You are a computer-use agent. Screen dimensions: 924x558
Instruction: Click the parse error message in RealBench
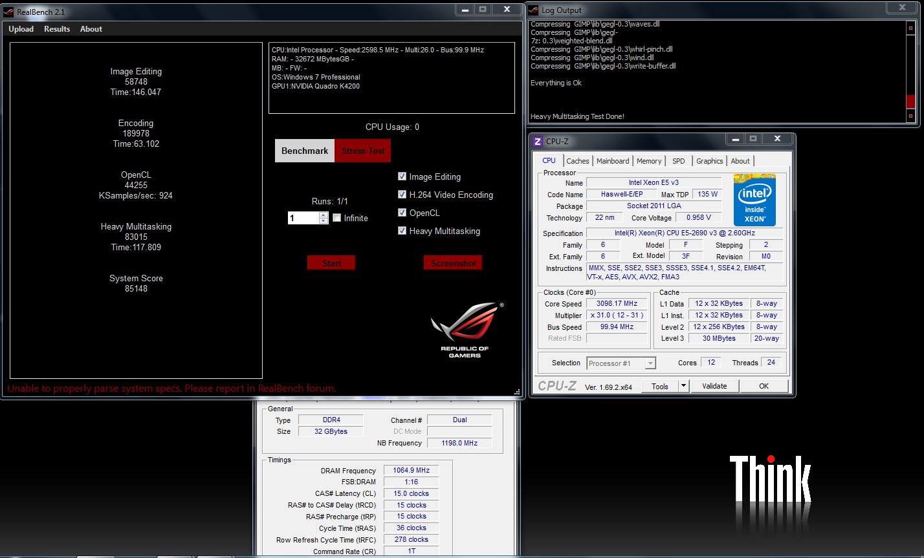pyautogui.click(x=171, y=389)
